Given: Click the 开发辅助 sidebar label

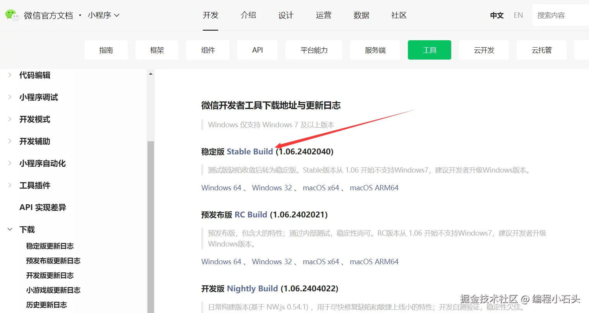Looking at the screenshot, I should [x=35, y=141].
